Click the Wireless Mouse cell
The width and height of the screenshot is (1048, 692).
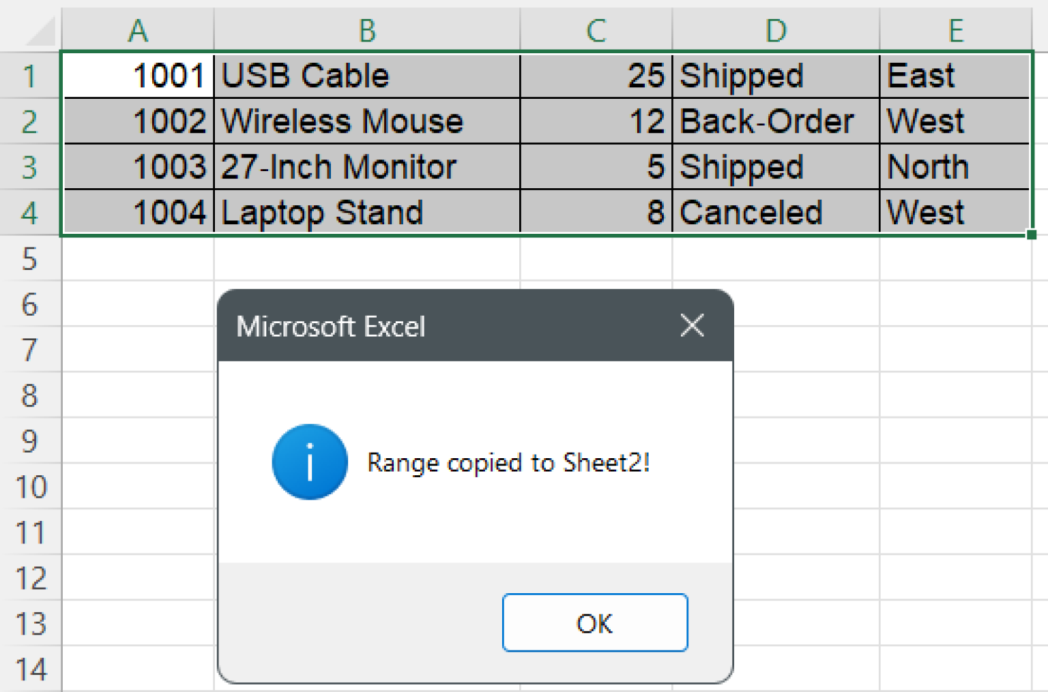click(x=367, y=121)
